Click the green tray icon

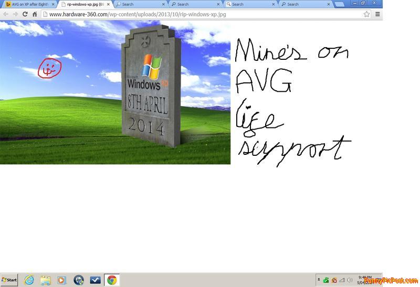[326, 280]
